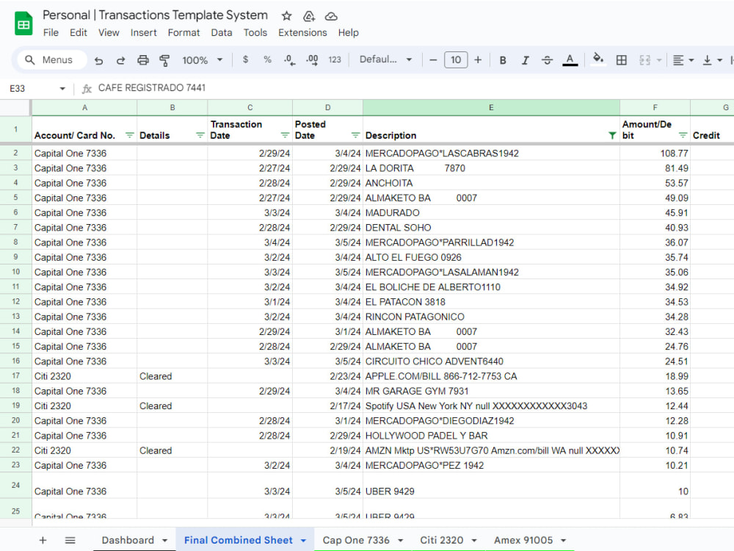
Task: Expand the merge cells options arrow
Action: tap(659, 60)
